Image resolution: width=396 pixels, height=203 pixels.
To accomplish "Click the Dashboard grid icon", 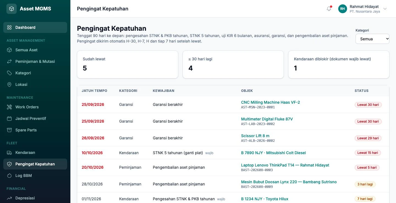I will click(9, 27).
